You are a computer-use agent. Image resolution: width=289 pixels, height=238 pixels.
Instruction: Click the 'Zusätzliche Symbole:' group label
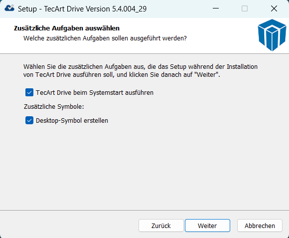[x=54, y=107]
